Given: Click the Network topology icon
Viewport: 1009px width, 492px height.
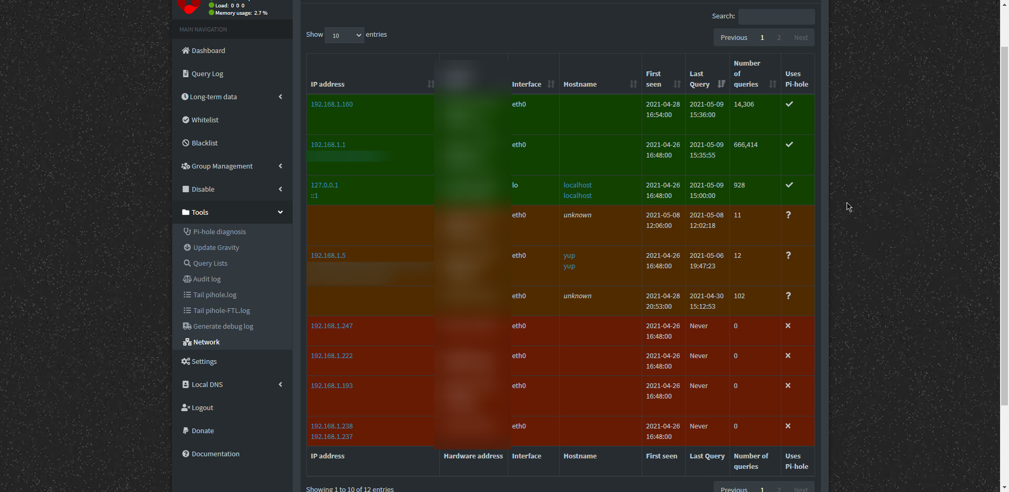Looking at the screenshot, I should point(187,342).
